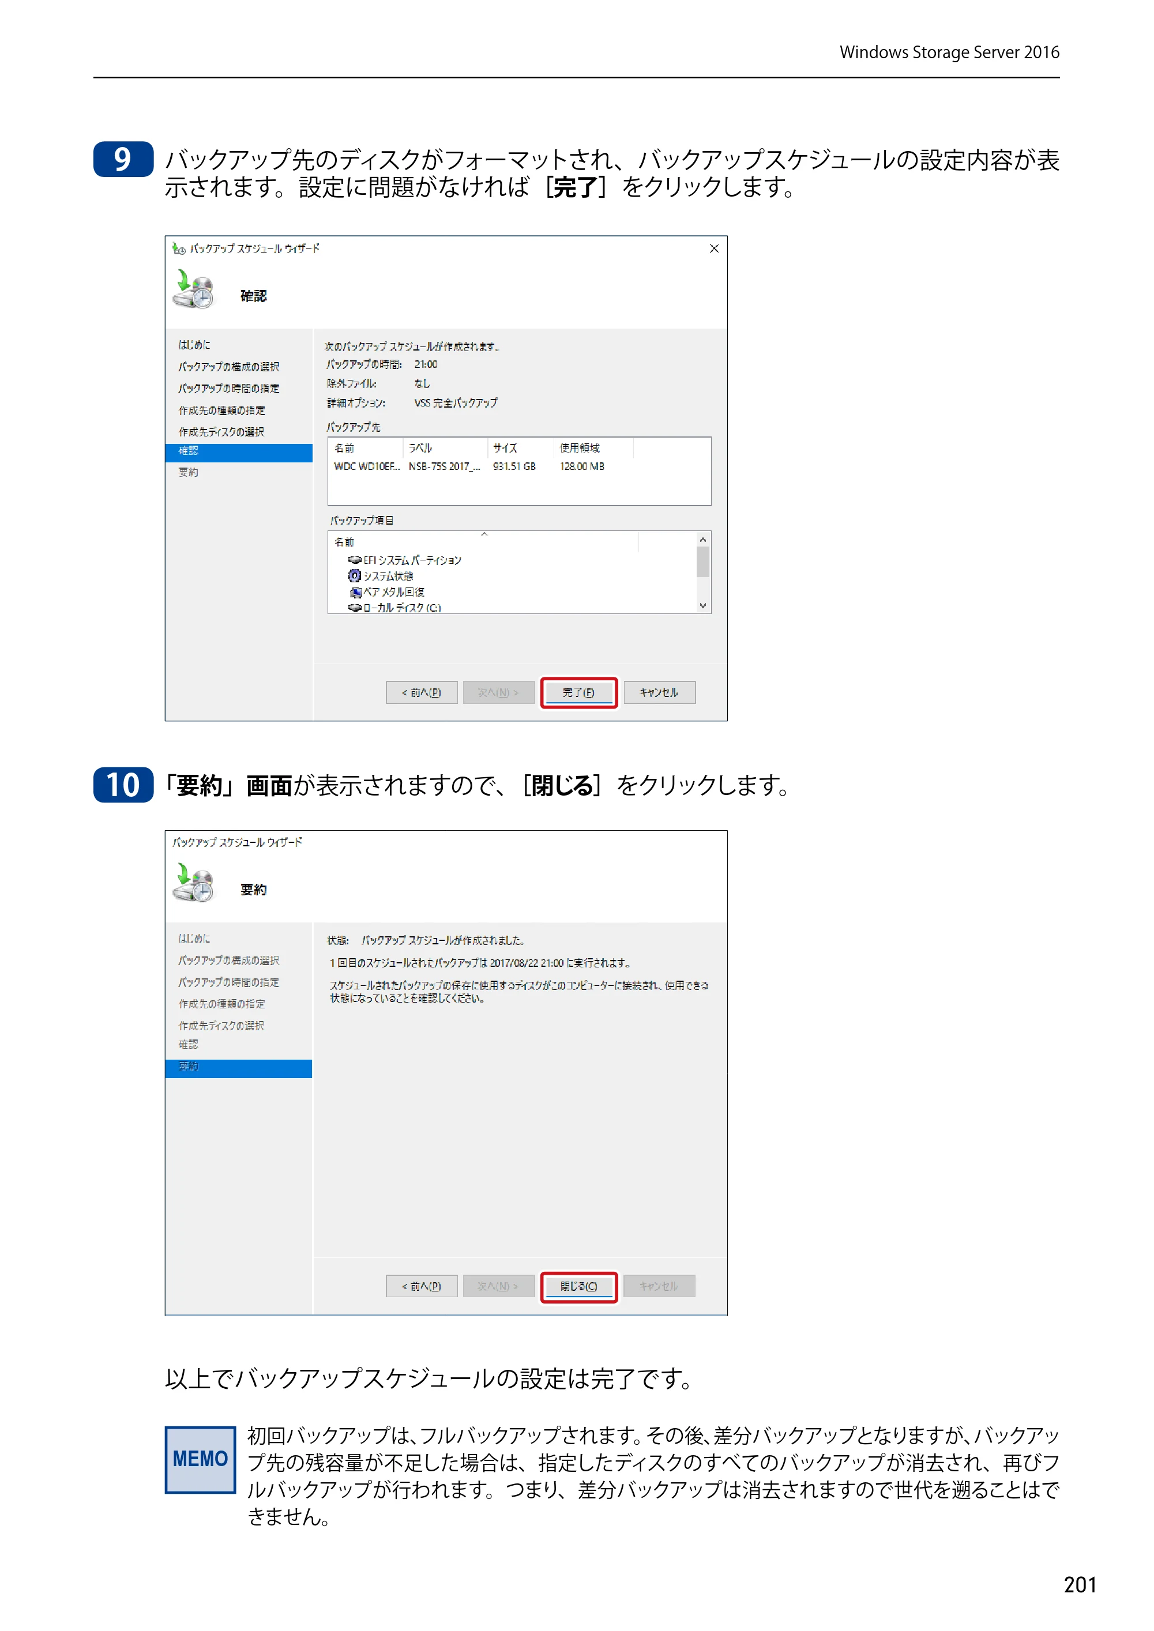Image resolution: width=1154 pixels, height=1631 pixels.
Task: Select 確認 step in the summary wizard sidebar
Action: [189, 1044]
